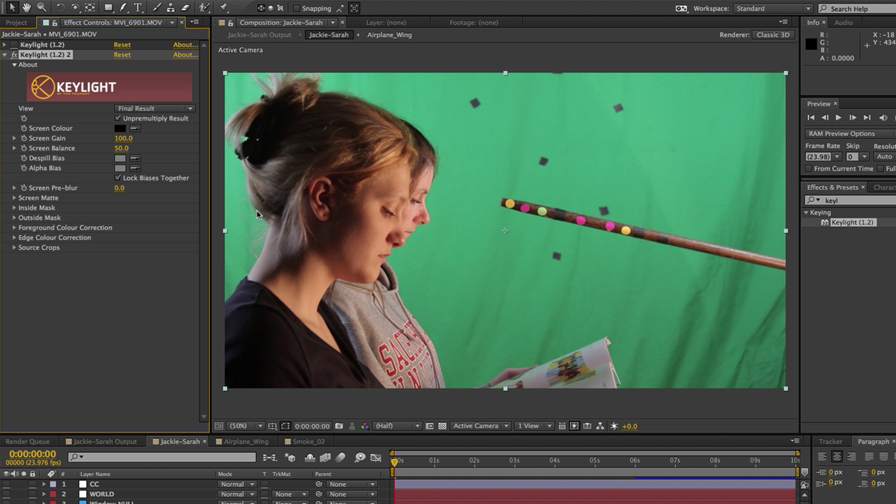This screenshot has width=896, height=504.
Task: Toggle the Screen Gain stopwatch
Action: pyautogui.click(x=23, y=138)
